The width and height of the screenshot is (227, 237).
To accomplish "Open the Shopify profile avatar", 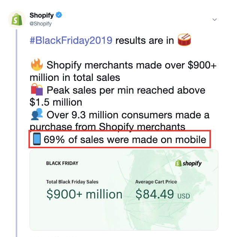I will 17,19.
